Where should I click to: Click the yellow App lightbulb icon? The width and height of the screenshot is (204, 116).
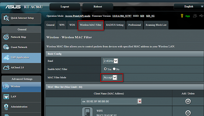tap(182, 16)
